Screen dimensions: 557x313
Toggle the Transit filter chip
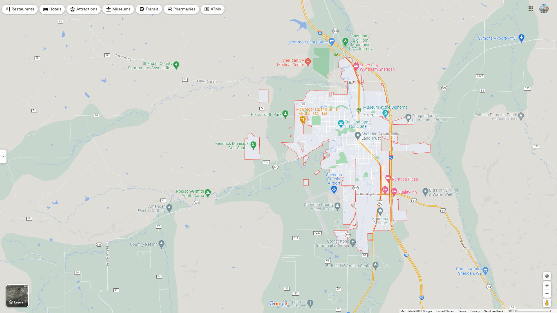[149, 9]
